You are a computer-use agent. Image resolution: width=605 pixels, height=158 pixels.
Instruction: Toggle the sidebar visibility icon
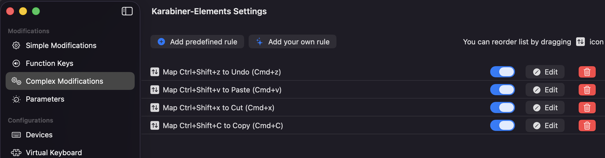click(127, 11)
